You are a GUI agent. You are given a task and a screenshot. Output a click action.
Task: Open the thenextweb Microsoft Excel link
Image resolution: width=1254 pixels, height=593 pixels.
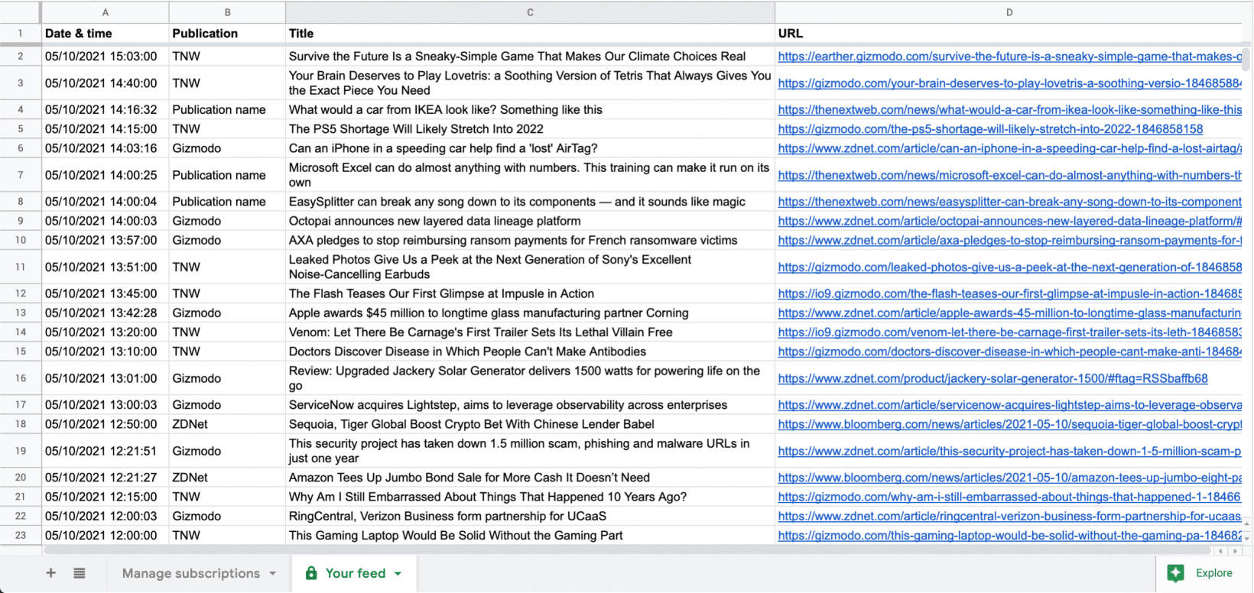pyautogui.click(x=1010, y=175)
